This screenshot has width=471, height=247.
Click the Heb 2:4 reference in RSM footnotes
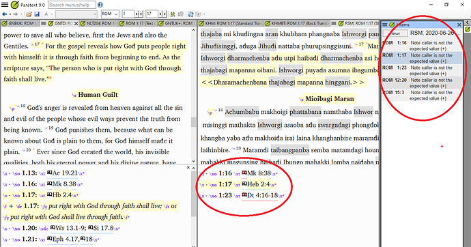pos(258,184)
